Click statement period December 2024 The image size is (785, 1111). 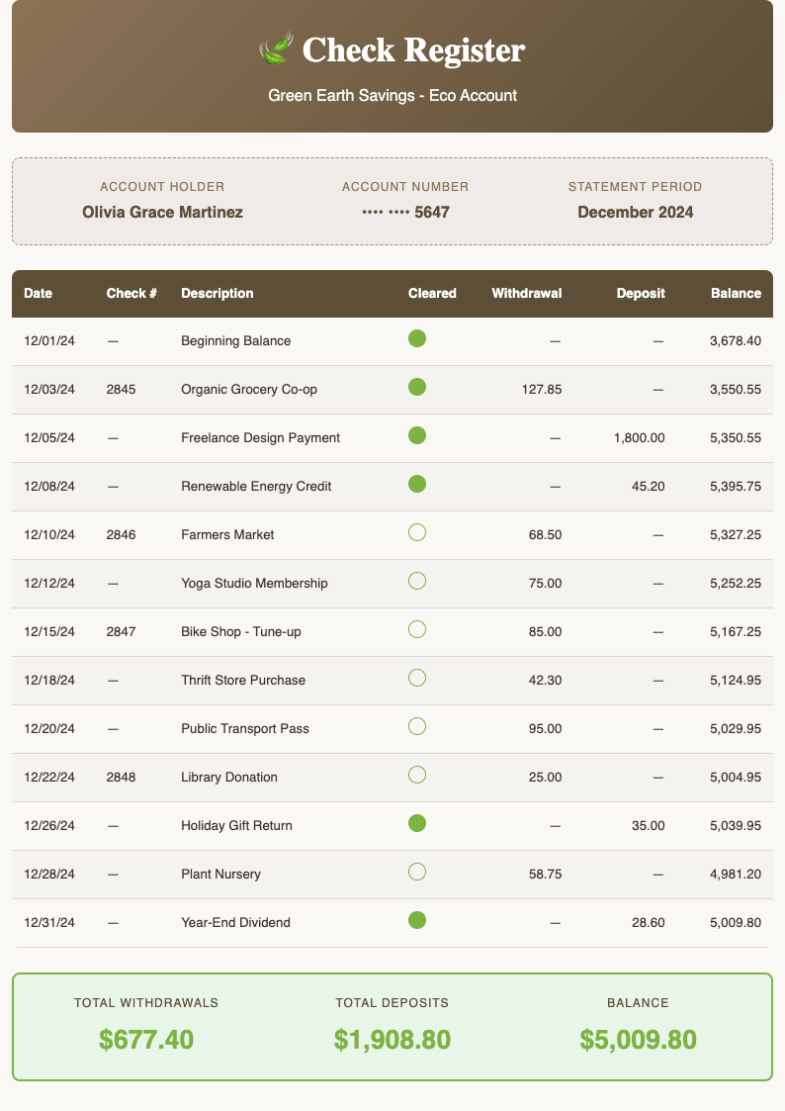635,212
